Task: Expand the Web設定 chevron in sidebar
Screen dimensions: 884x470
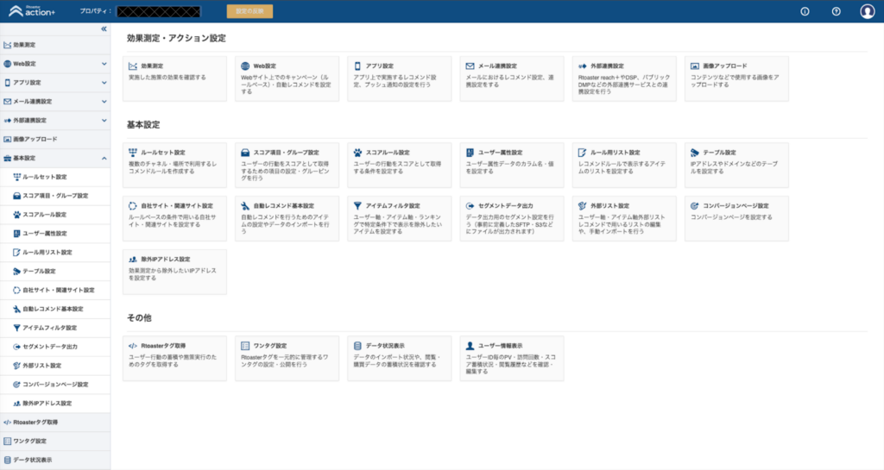Action: pos(104,64)
